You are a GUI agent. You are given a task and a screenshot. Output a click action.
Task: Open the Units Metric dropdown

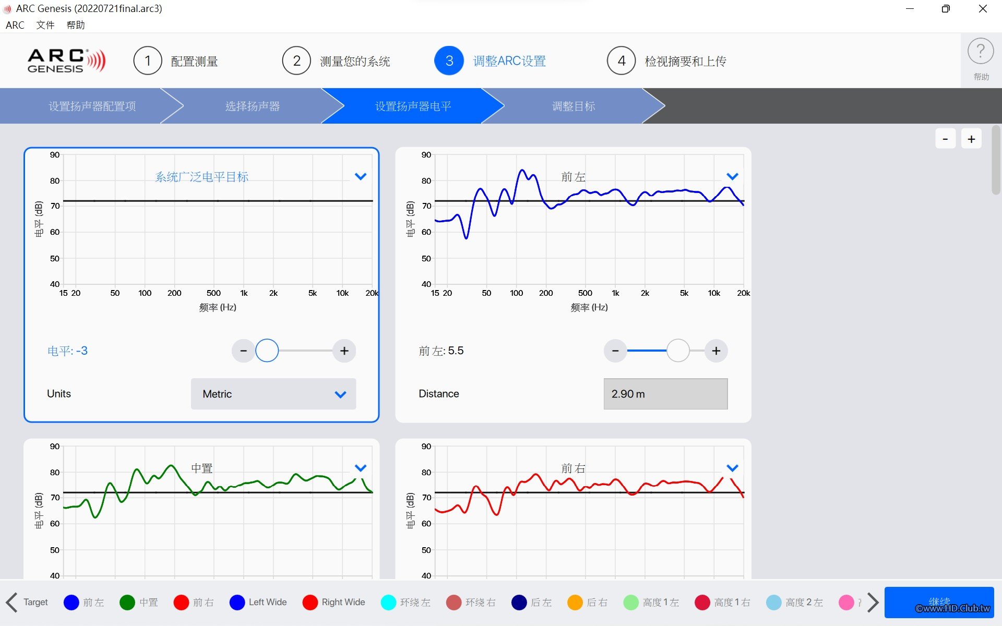273,394
